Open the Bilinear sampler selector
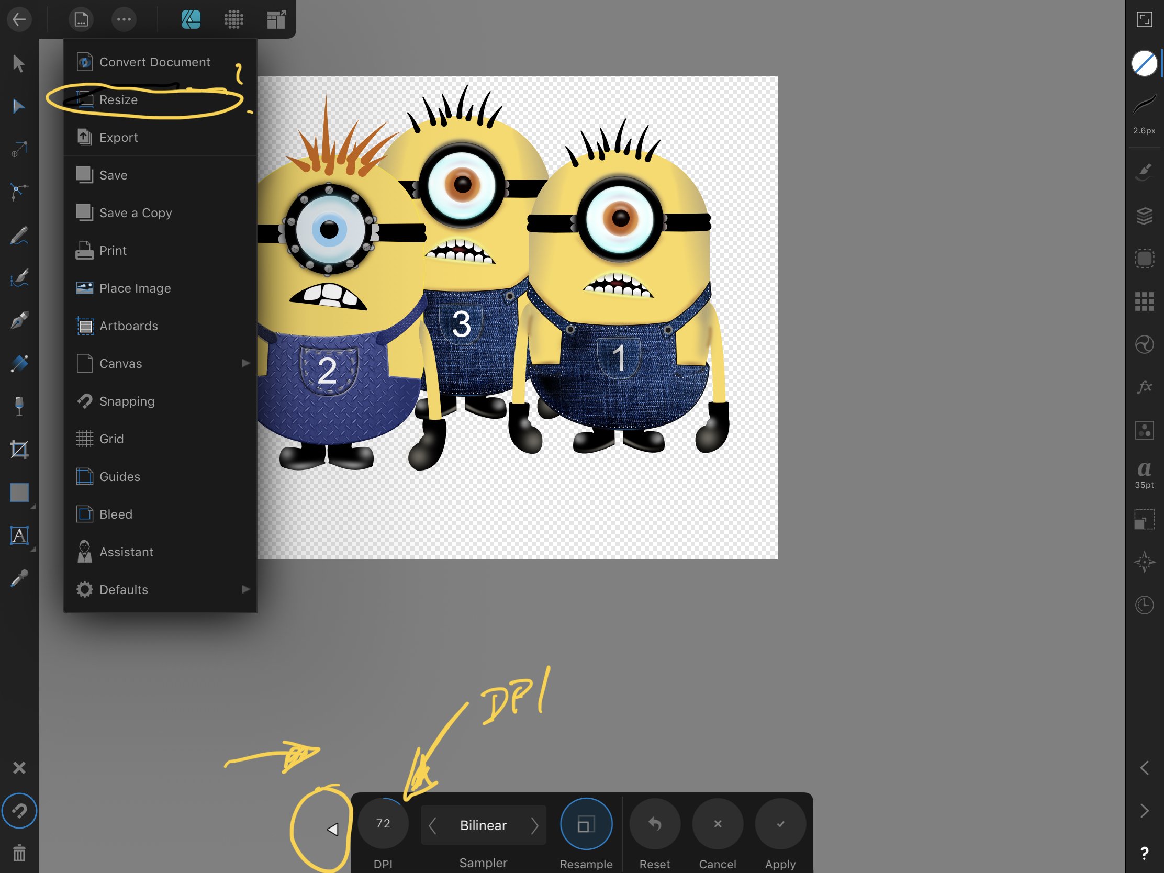The height and width of the screenshot is (873, 1164). pyautogui.click(x=483, y=825)
